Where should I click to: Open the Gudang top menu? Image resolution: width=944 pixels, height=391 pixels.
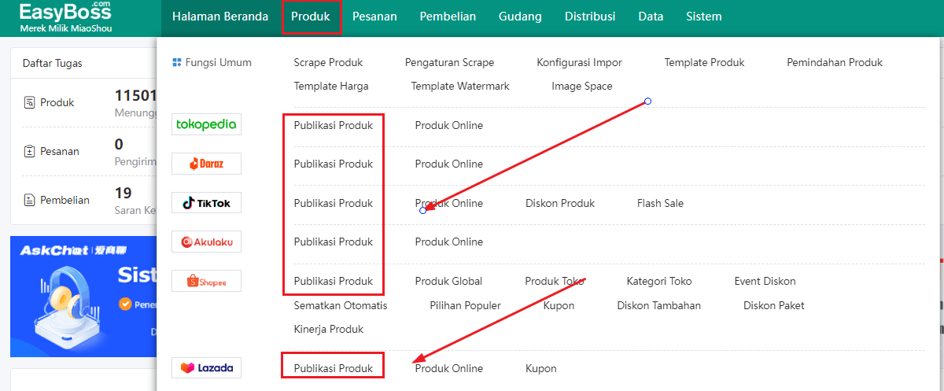pos(520,17)
